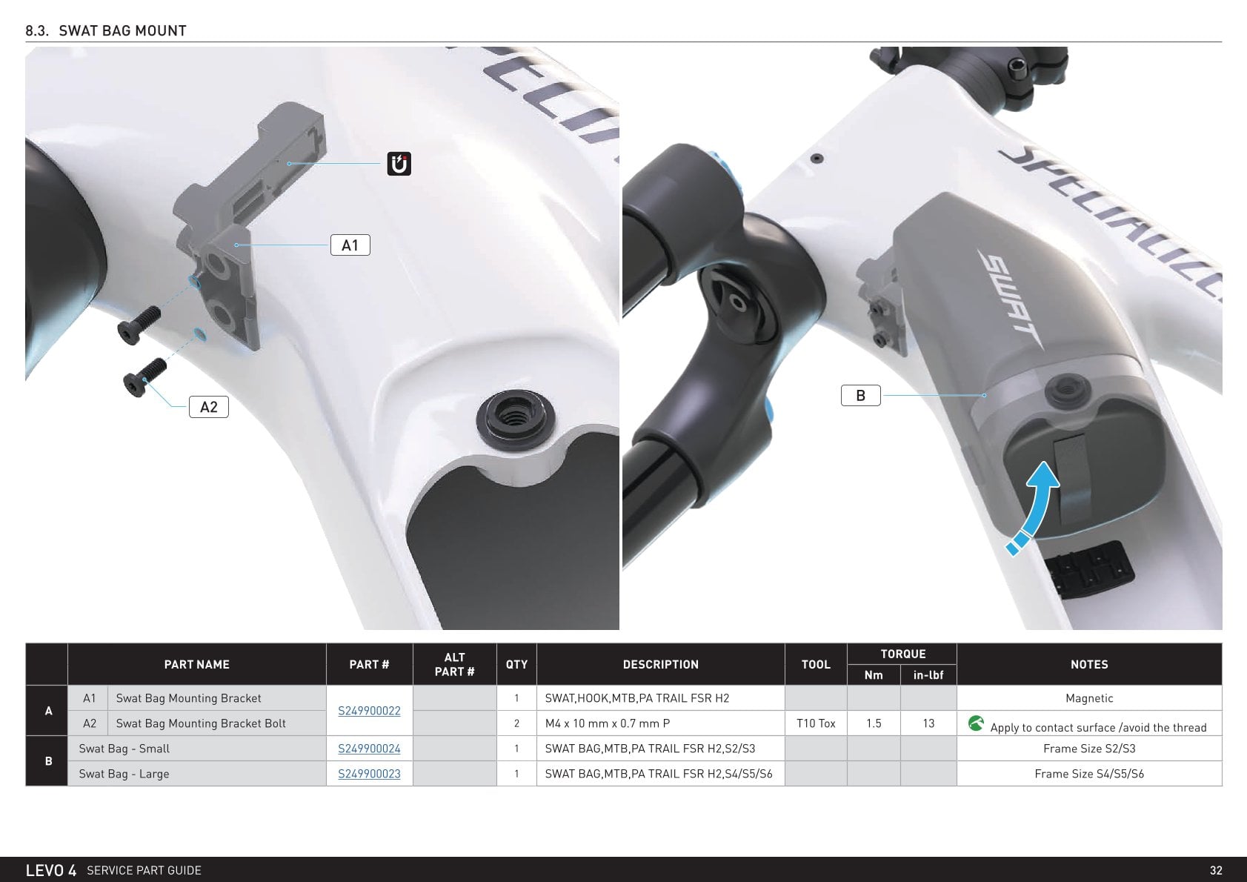Click the QTY column header
Screen dimensions: 1247x882
(516, 665)
